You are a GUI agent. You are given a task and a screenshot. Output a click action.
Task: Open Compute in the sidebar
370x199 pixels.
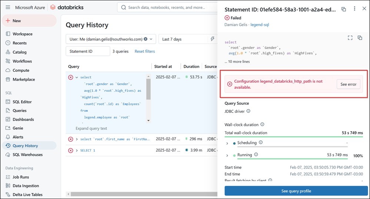click(21, 70)
